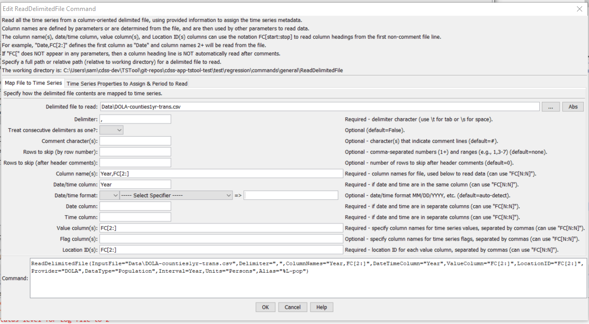Click the 'Optional (default=False).' hint text

[x=374, y=130]
